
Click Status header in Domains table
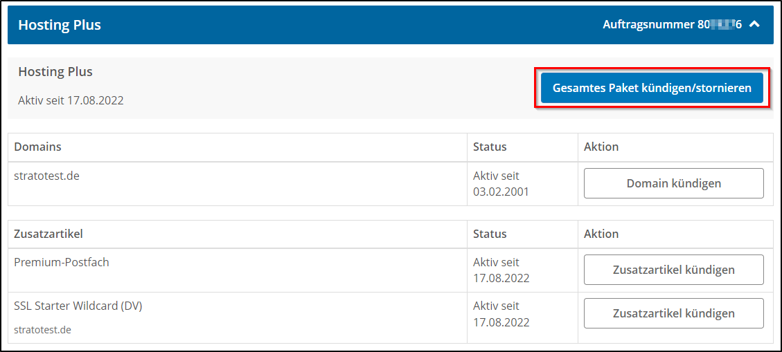coord(489,147)
